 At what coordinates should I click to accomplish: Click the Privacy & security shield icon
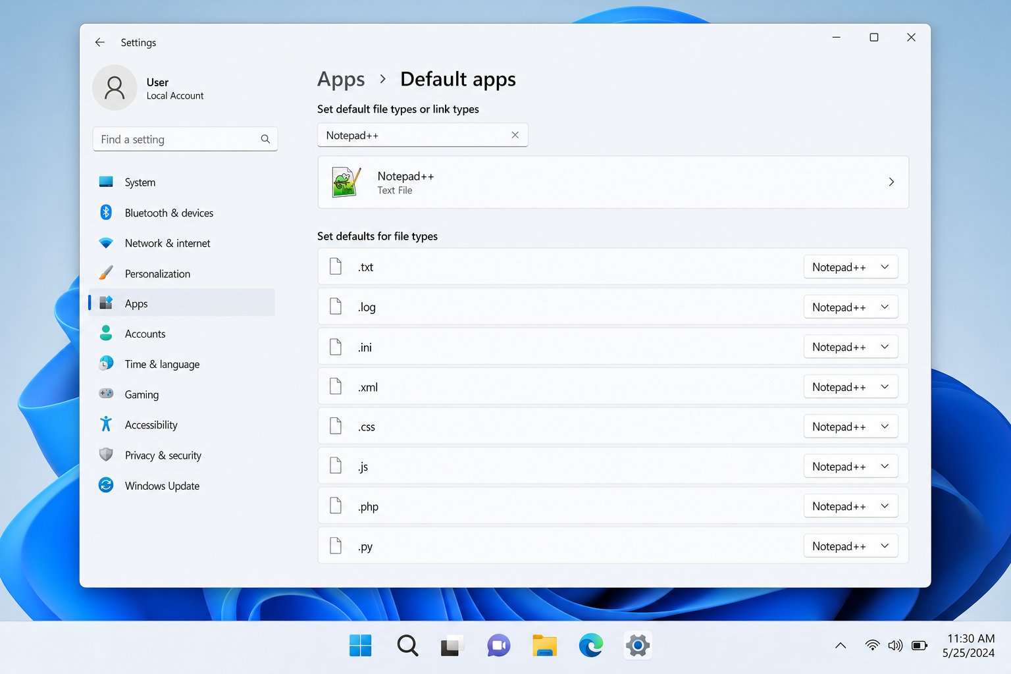(x=106, y=454)
